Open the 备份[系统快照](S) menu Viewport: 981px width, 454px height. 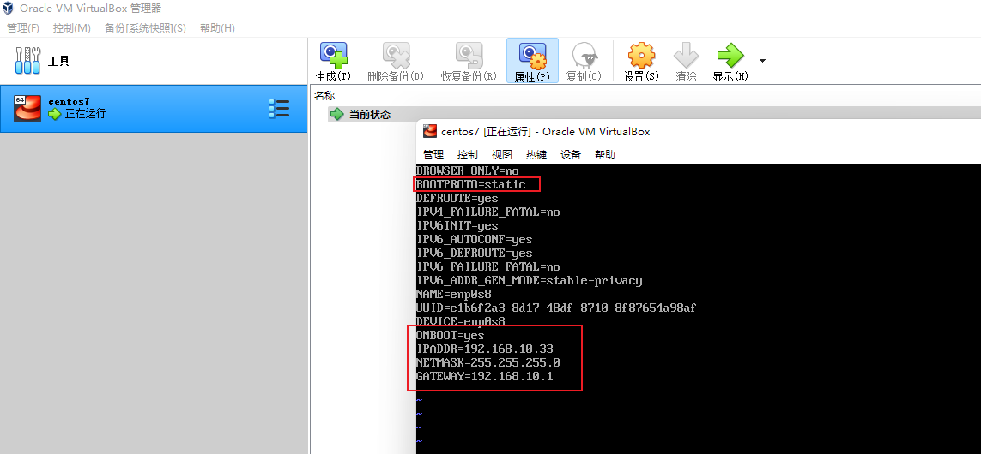click(145, 28)
